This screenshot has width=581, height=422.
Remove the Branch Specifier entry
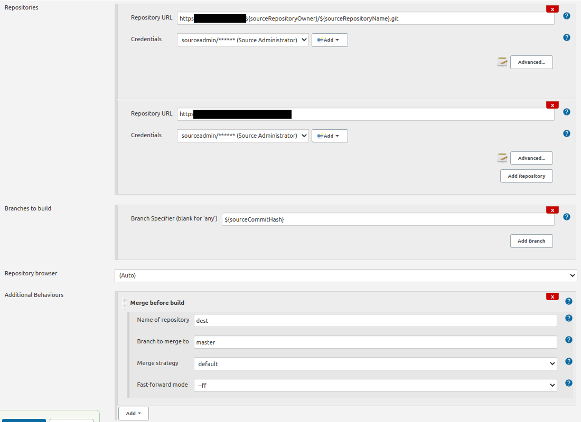click(552, 210)
